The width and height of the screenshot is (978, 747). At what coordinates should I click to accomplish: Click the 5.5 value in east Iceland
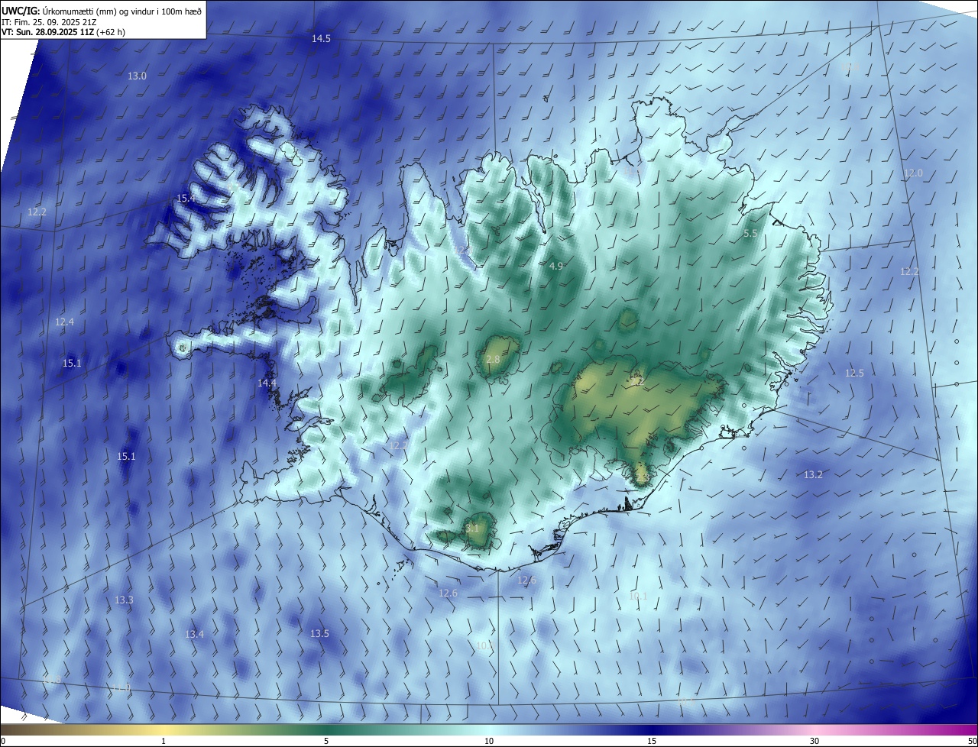point(750,233)
